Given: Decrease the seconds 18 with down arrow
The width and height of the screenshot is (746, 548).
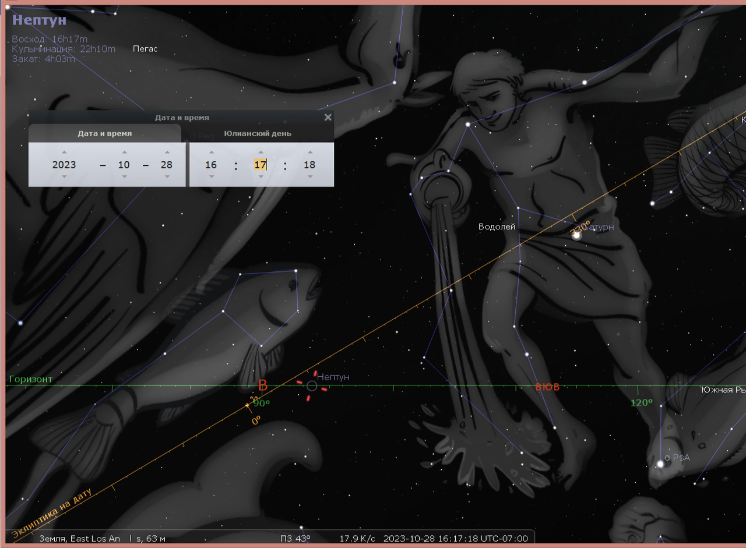Looking at the screenshot, I should (309, 176).
